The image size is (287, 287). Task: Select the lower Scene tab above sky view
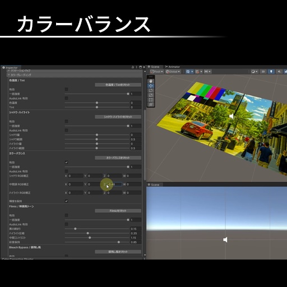154,185
